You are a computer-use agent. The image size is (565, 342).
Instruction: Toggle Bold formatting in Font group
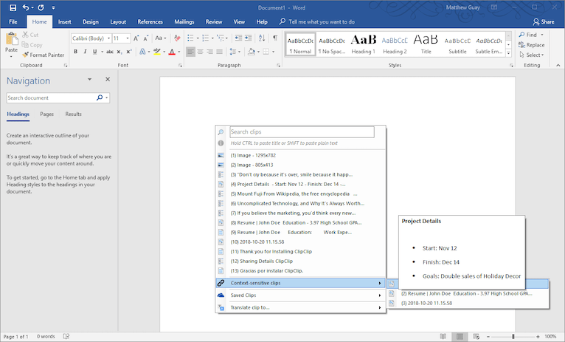[x=75, y=52]
